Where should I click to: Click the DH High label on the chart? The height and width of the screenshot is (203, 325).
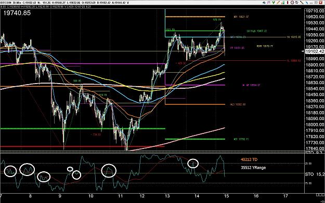point(256,31)
